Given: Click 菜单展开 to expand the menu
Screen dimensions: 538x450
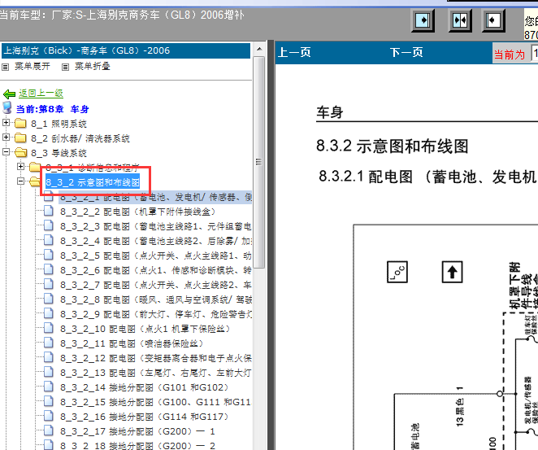Looking at the screenshot, I should click(x=33, y=66).
